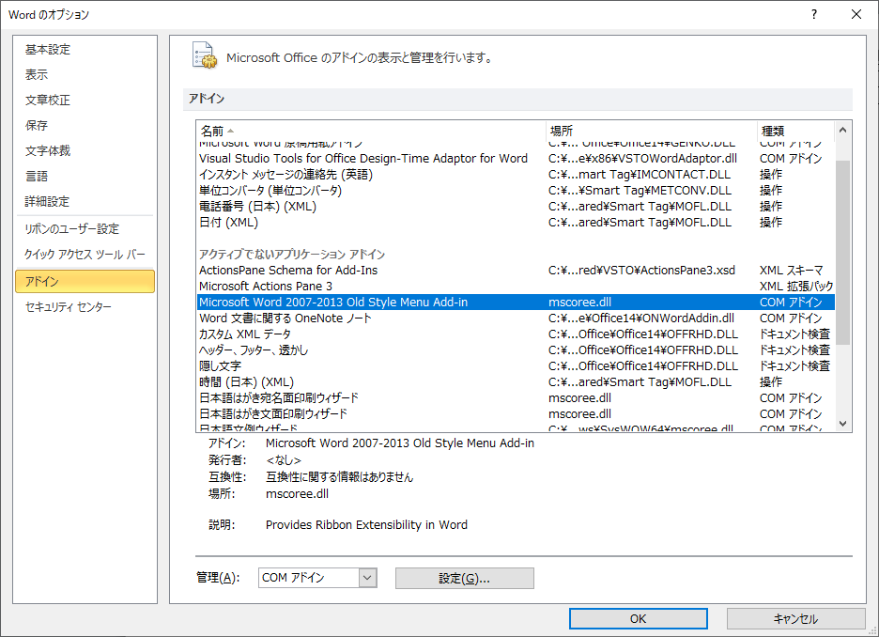
Task: Select the 電話番号 (日本) (XML) row
Action: click(x=516, y=207)
